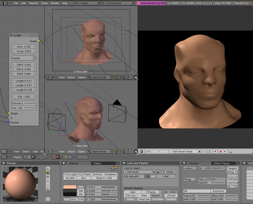
Task: Click the lock icon in image viewer header
Action: pyautogui.click(x=230, y=151)
